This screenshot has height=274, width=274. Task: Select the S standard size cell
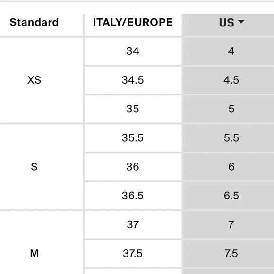(x=41, y=167)
